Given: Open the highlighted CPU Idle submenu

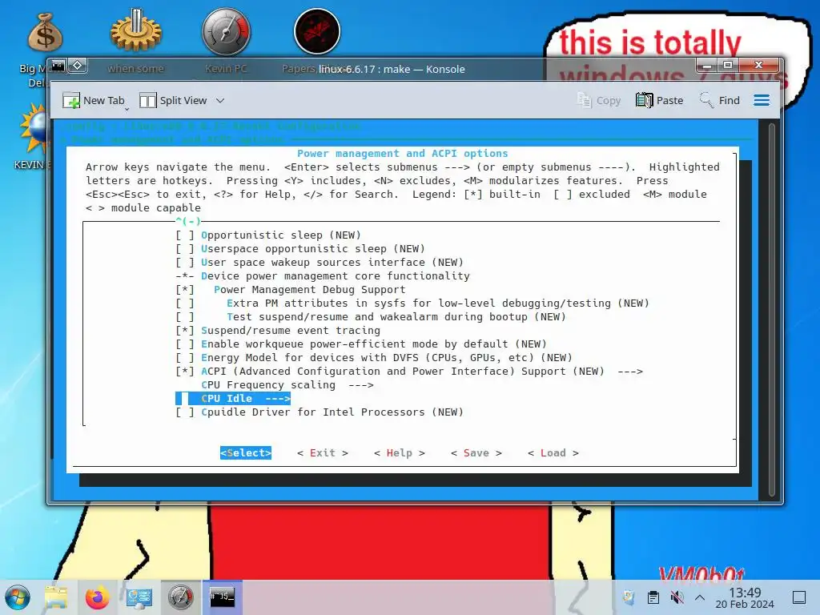Looking at the screenshot, I should point(233,399).
